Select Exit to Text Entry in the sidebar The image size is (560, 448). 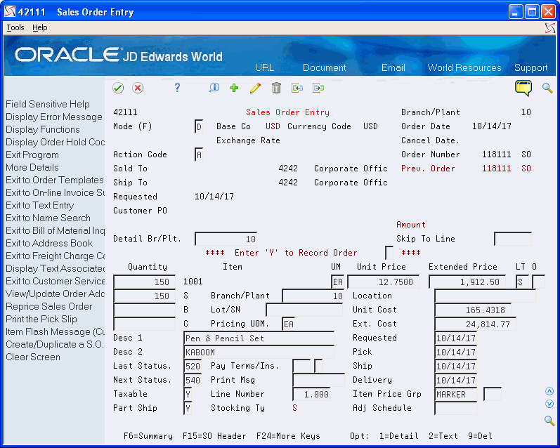pos(39,205)
